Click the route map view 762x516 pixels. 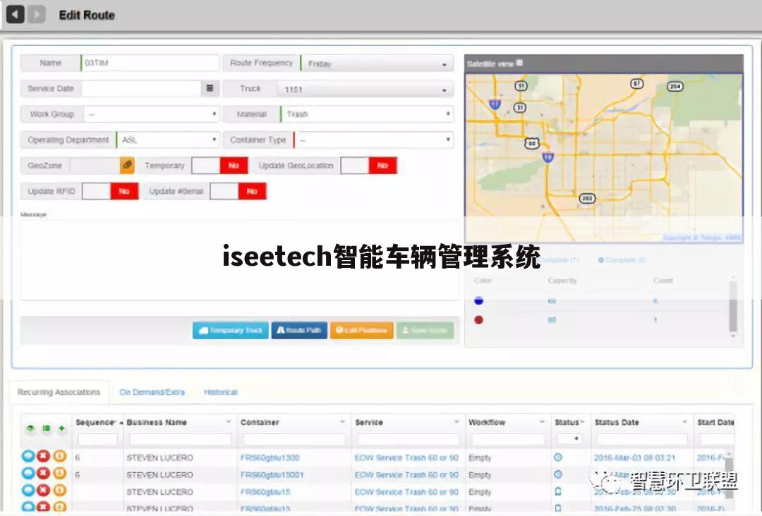(x=603, y=158)
